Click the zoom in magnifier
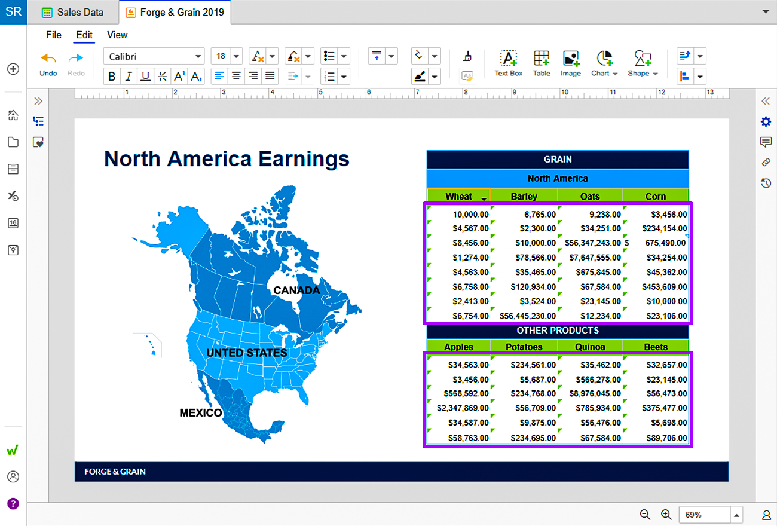The width and height of the screenshot is (777, 526). point(666,515)
